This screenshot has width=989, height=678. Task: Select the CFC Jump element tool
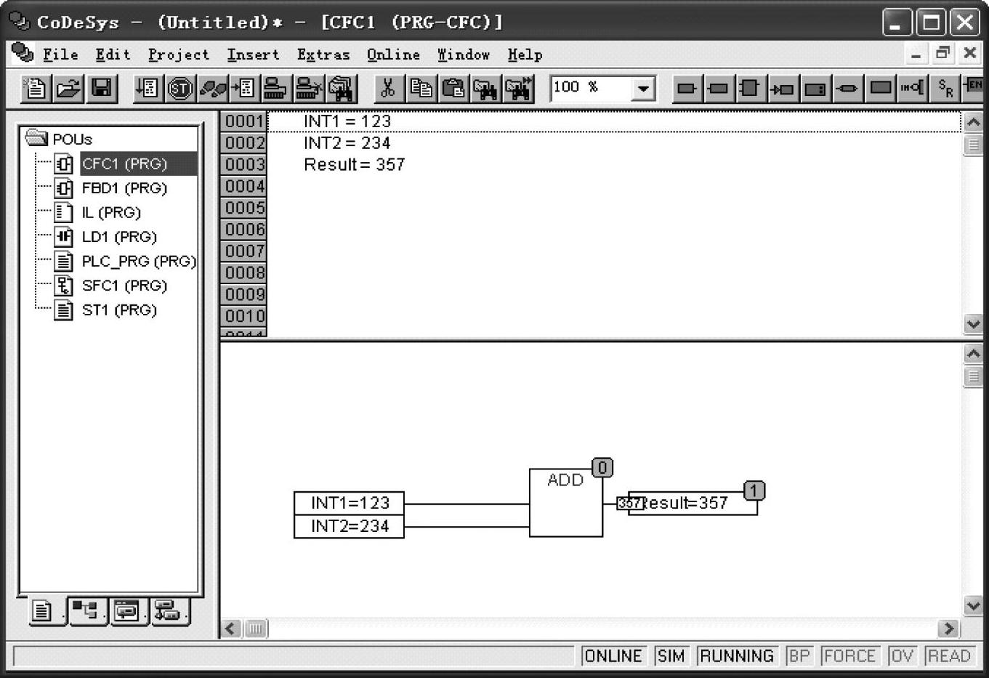783,89
